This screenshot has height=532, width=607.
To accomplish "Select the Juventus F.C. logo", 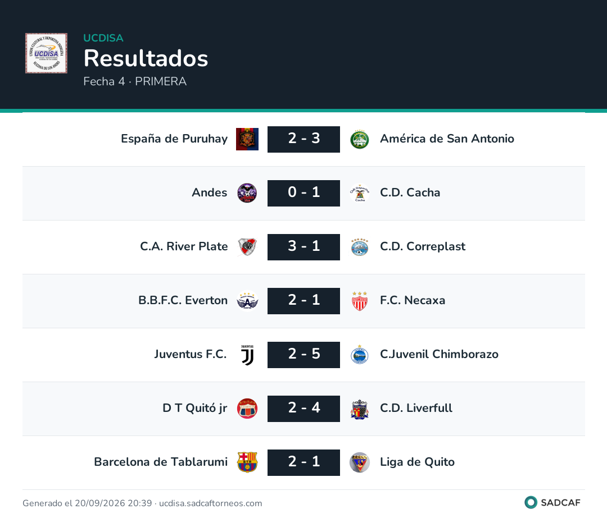I will point(247,355).
